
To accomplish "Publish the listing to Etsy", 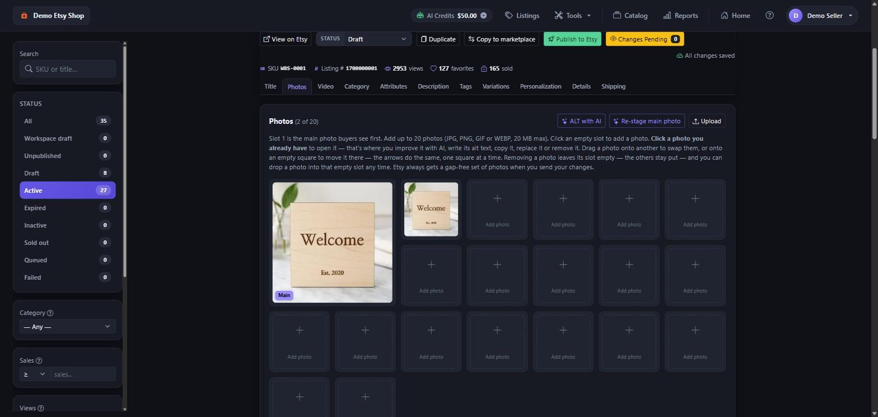I will [572, 39].
